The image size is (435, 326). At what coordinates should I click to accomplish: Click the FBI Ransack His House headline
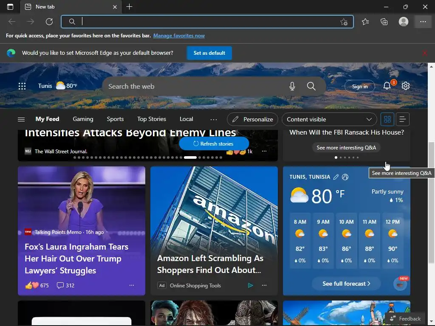pos(347,132)
